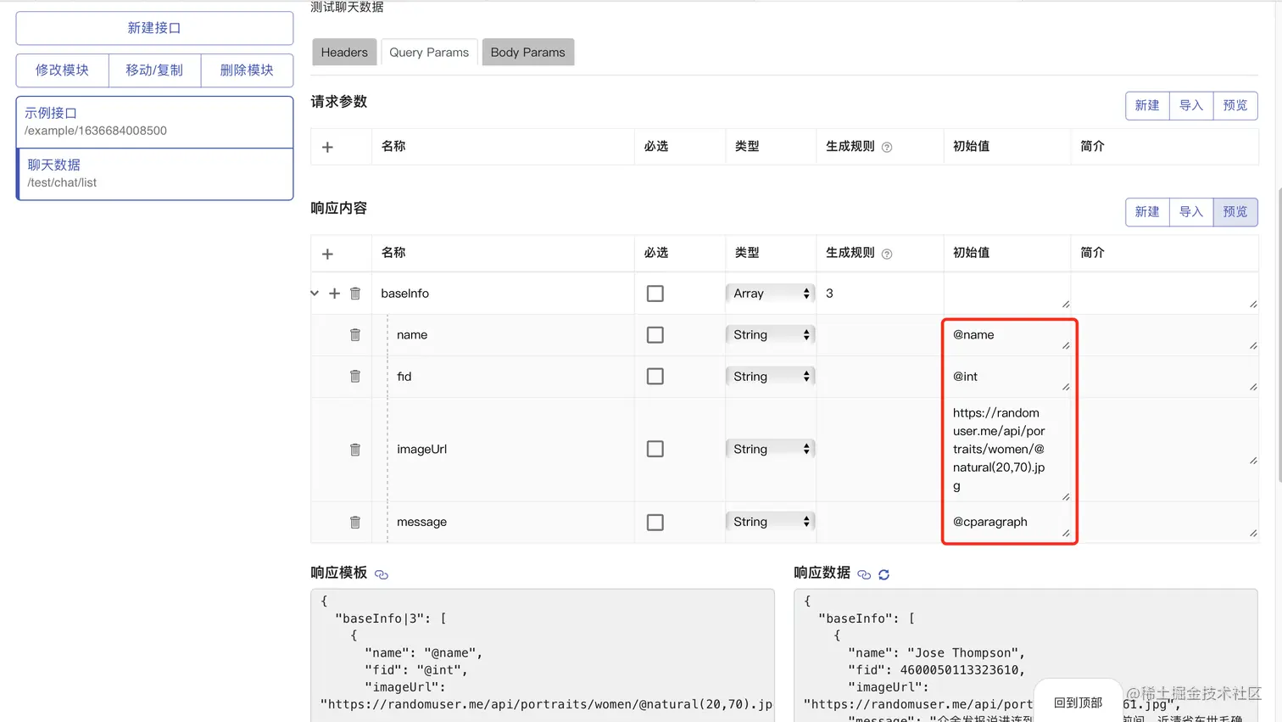Image resolution: width=1282 pixels, height=722 pixels.
Task: Click 新建 in 响应内容 section
Action: point(1147,212)
